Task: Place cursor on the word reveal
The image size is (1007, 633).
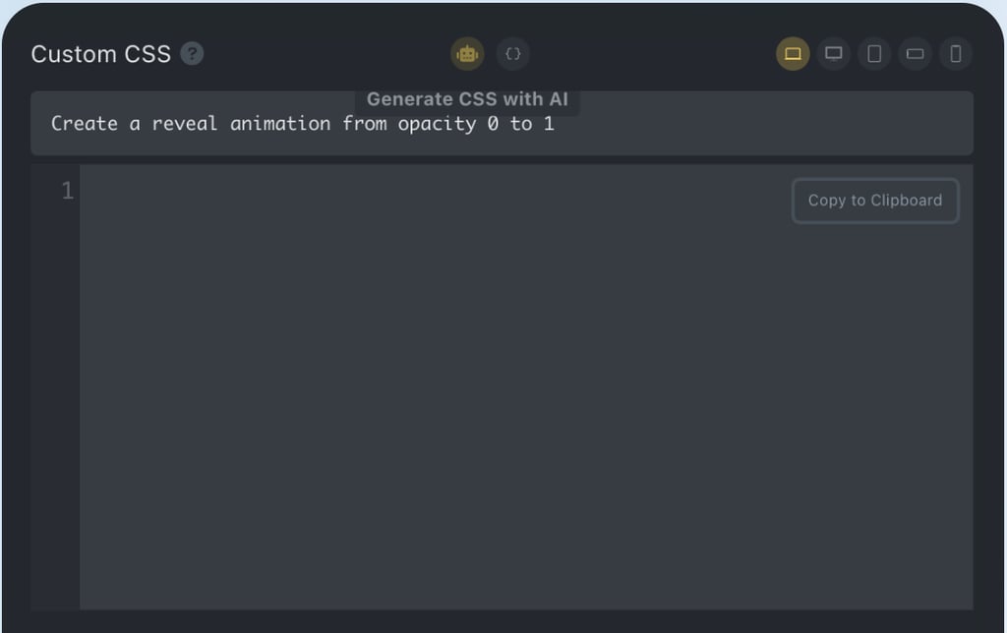Action: click(184, 123)
